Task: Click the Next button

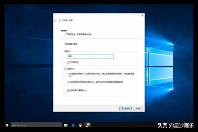Action: (125, 109)
